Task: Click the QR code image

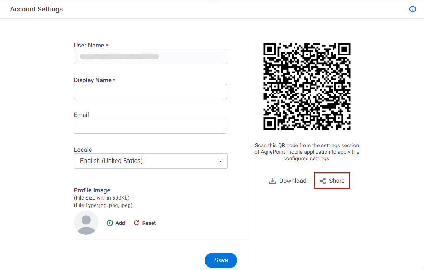Action: click(x=307, y=86)
